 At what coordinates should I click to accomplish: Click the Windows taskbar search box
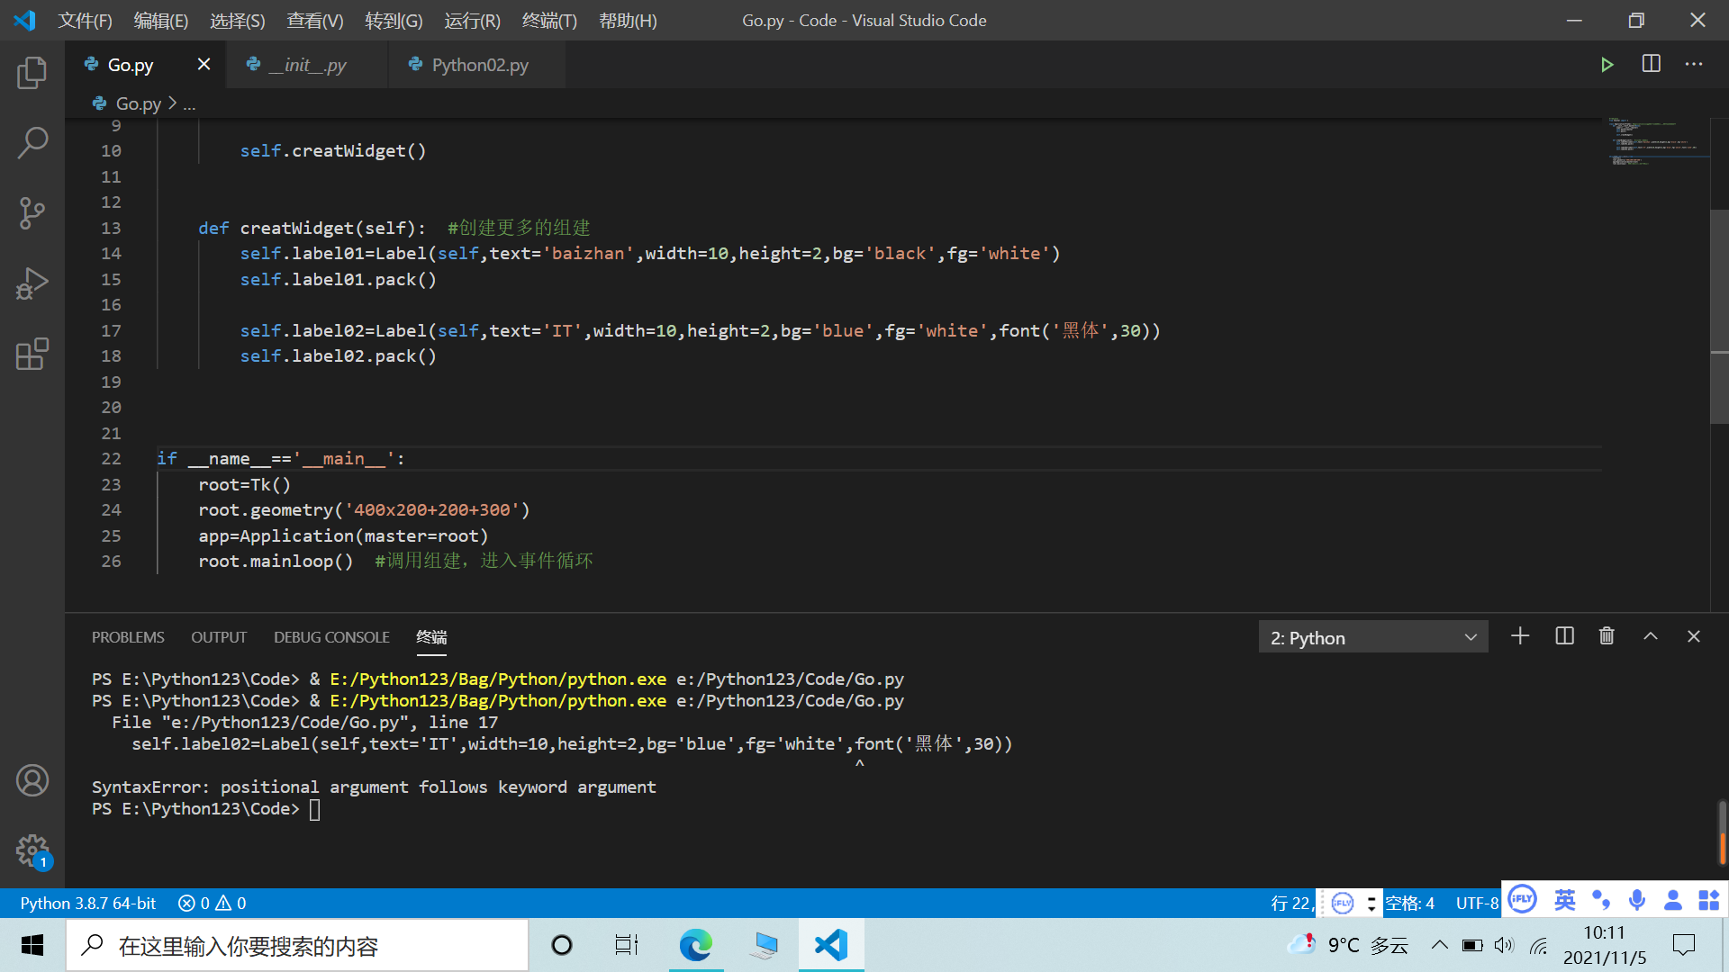click(x=297, y=945)
